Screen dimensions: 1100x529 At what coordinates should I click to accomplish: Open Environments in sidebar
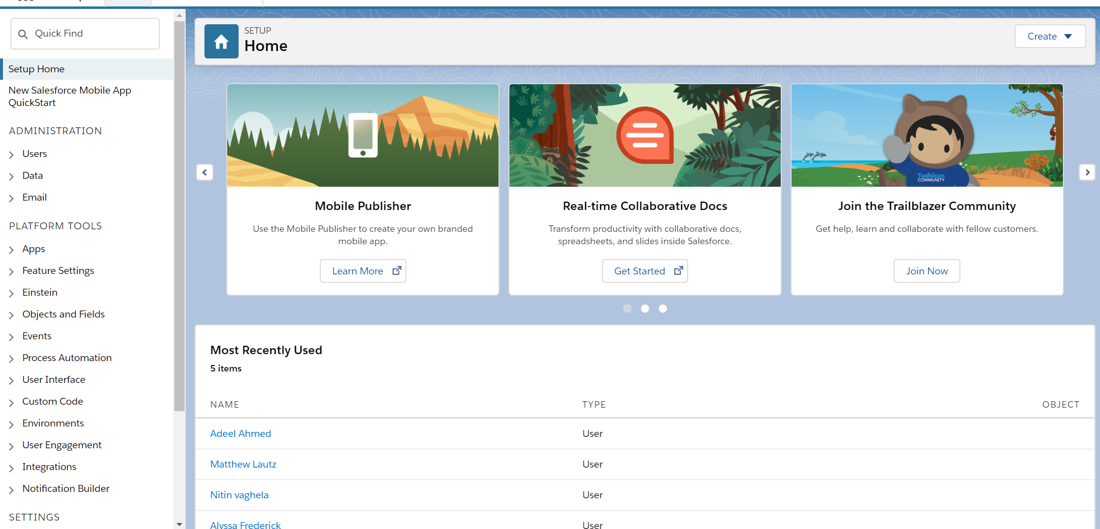click(x=53, y=423)
